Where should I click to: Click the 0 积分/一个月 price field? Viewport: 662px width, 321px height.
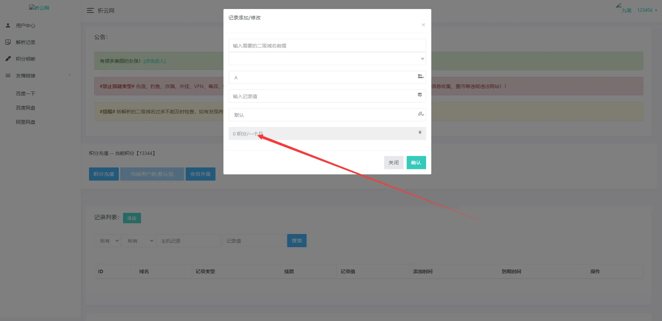[x=322, y=133]
